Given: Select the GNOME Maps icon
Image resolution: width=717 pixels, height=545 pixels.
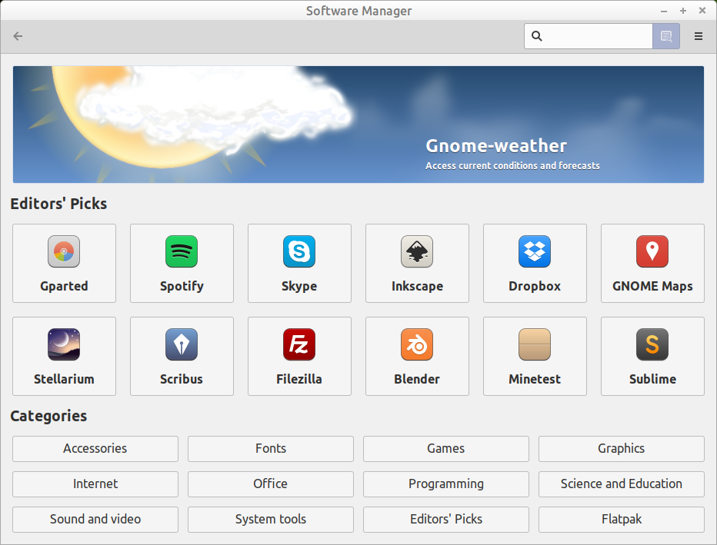Looking at the screenshot, I should click(652, 263).
